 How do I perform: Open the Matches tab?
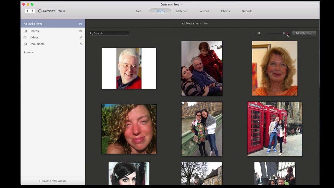tap(182, 11)
